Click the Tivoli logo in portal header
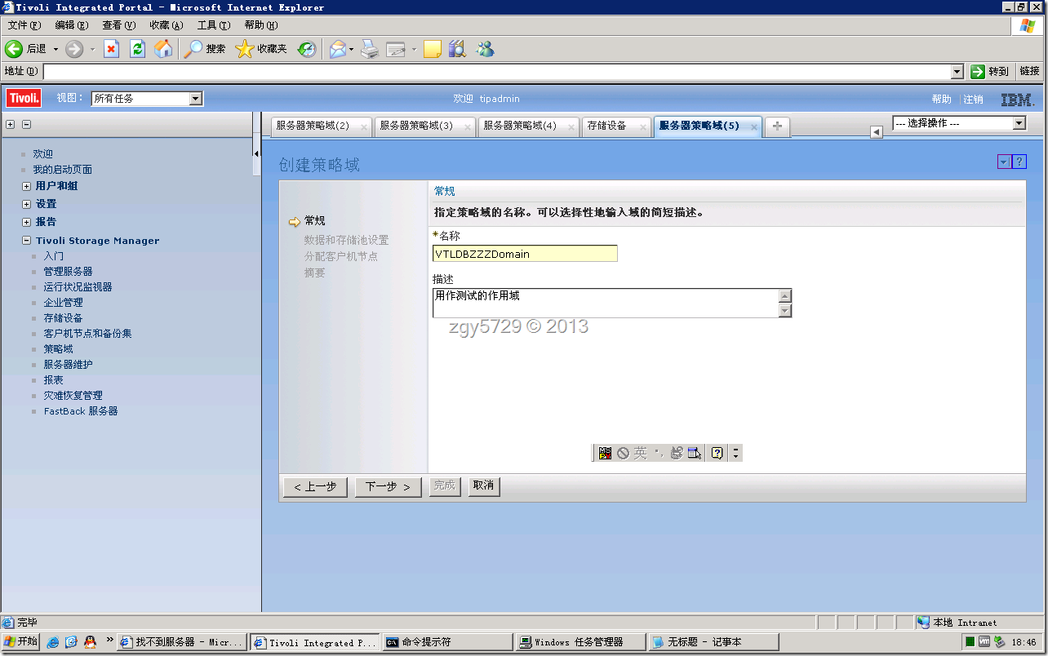1048x656 pixels. [x=24, y=99]
